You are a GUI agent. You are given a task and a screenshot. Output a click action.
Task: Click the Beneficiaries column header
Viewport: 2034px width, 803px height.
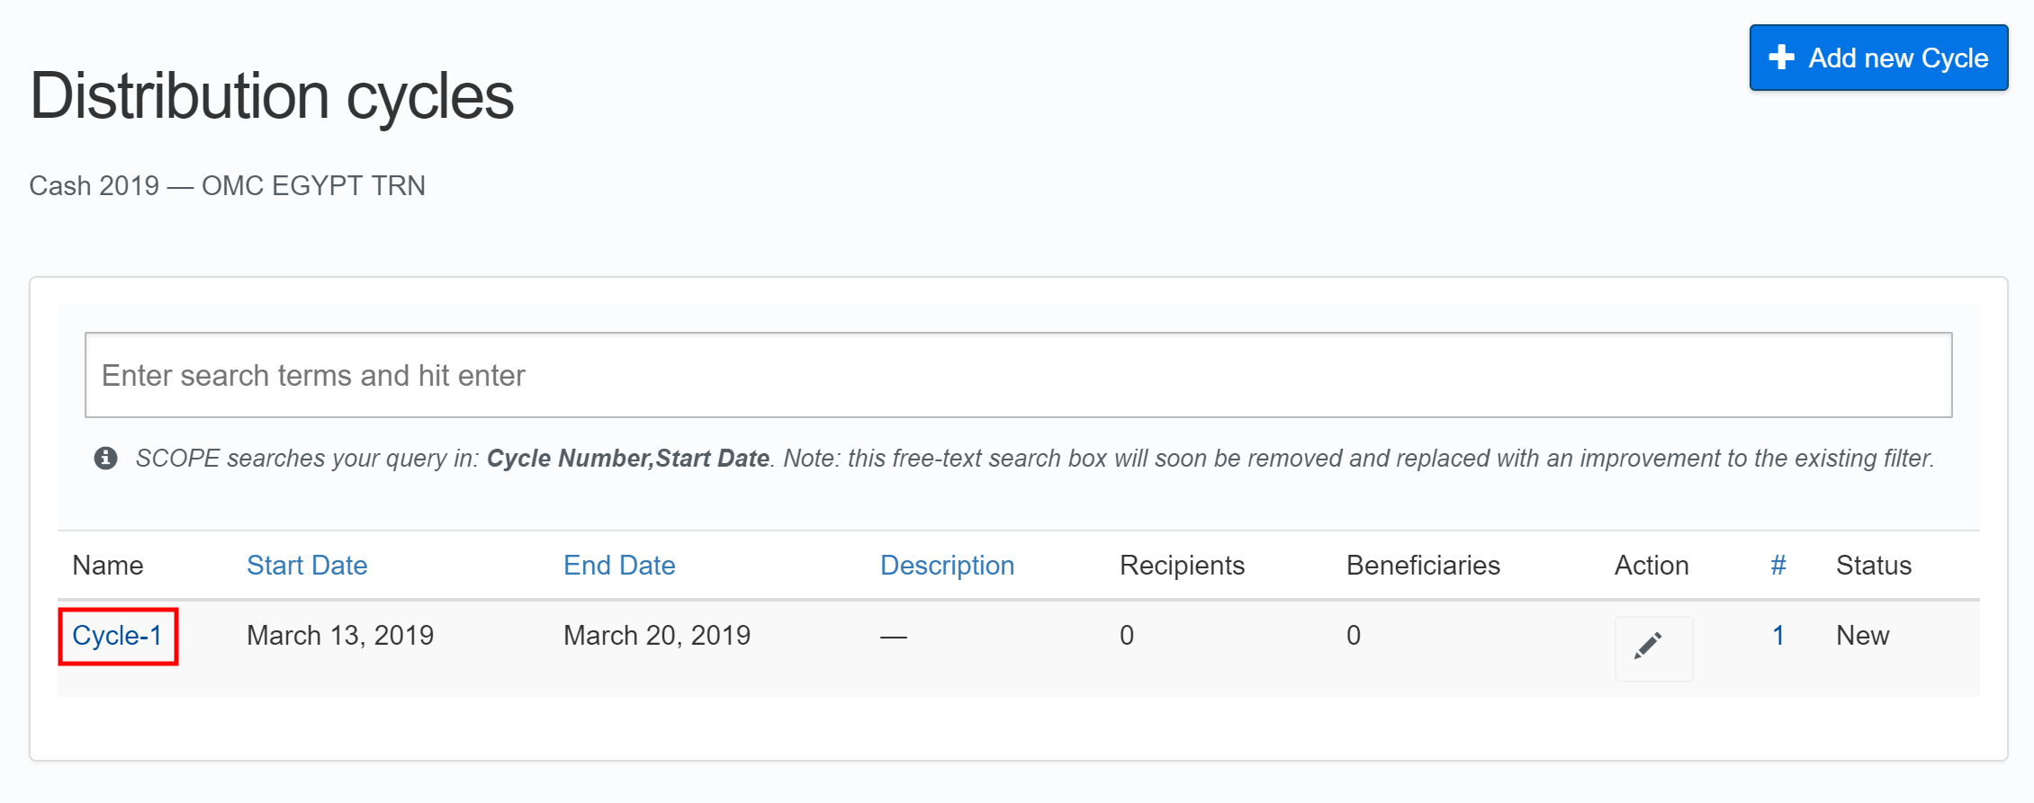click(x=1423, y=566)
